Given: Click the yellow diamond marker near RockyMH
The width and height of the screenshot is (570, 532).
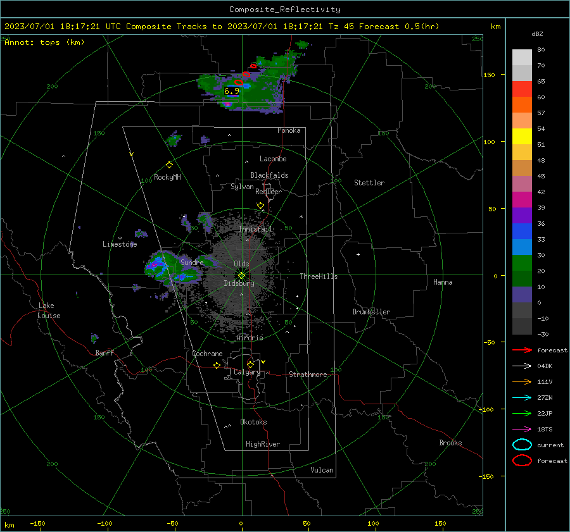Looking at the screenshot, I should 169,165.
